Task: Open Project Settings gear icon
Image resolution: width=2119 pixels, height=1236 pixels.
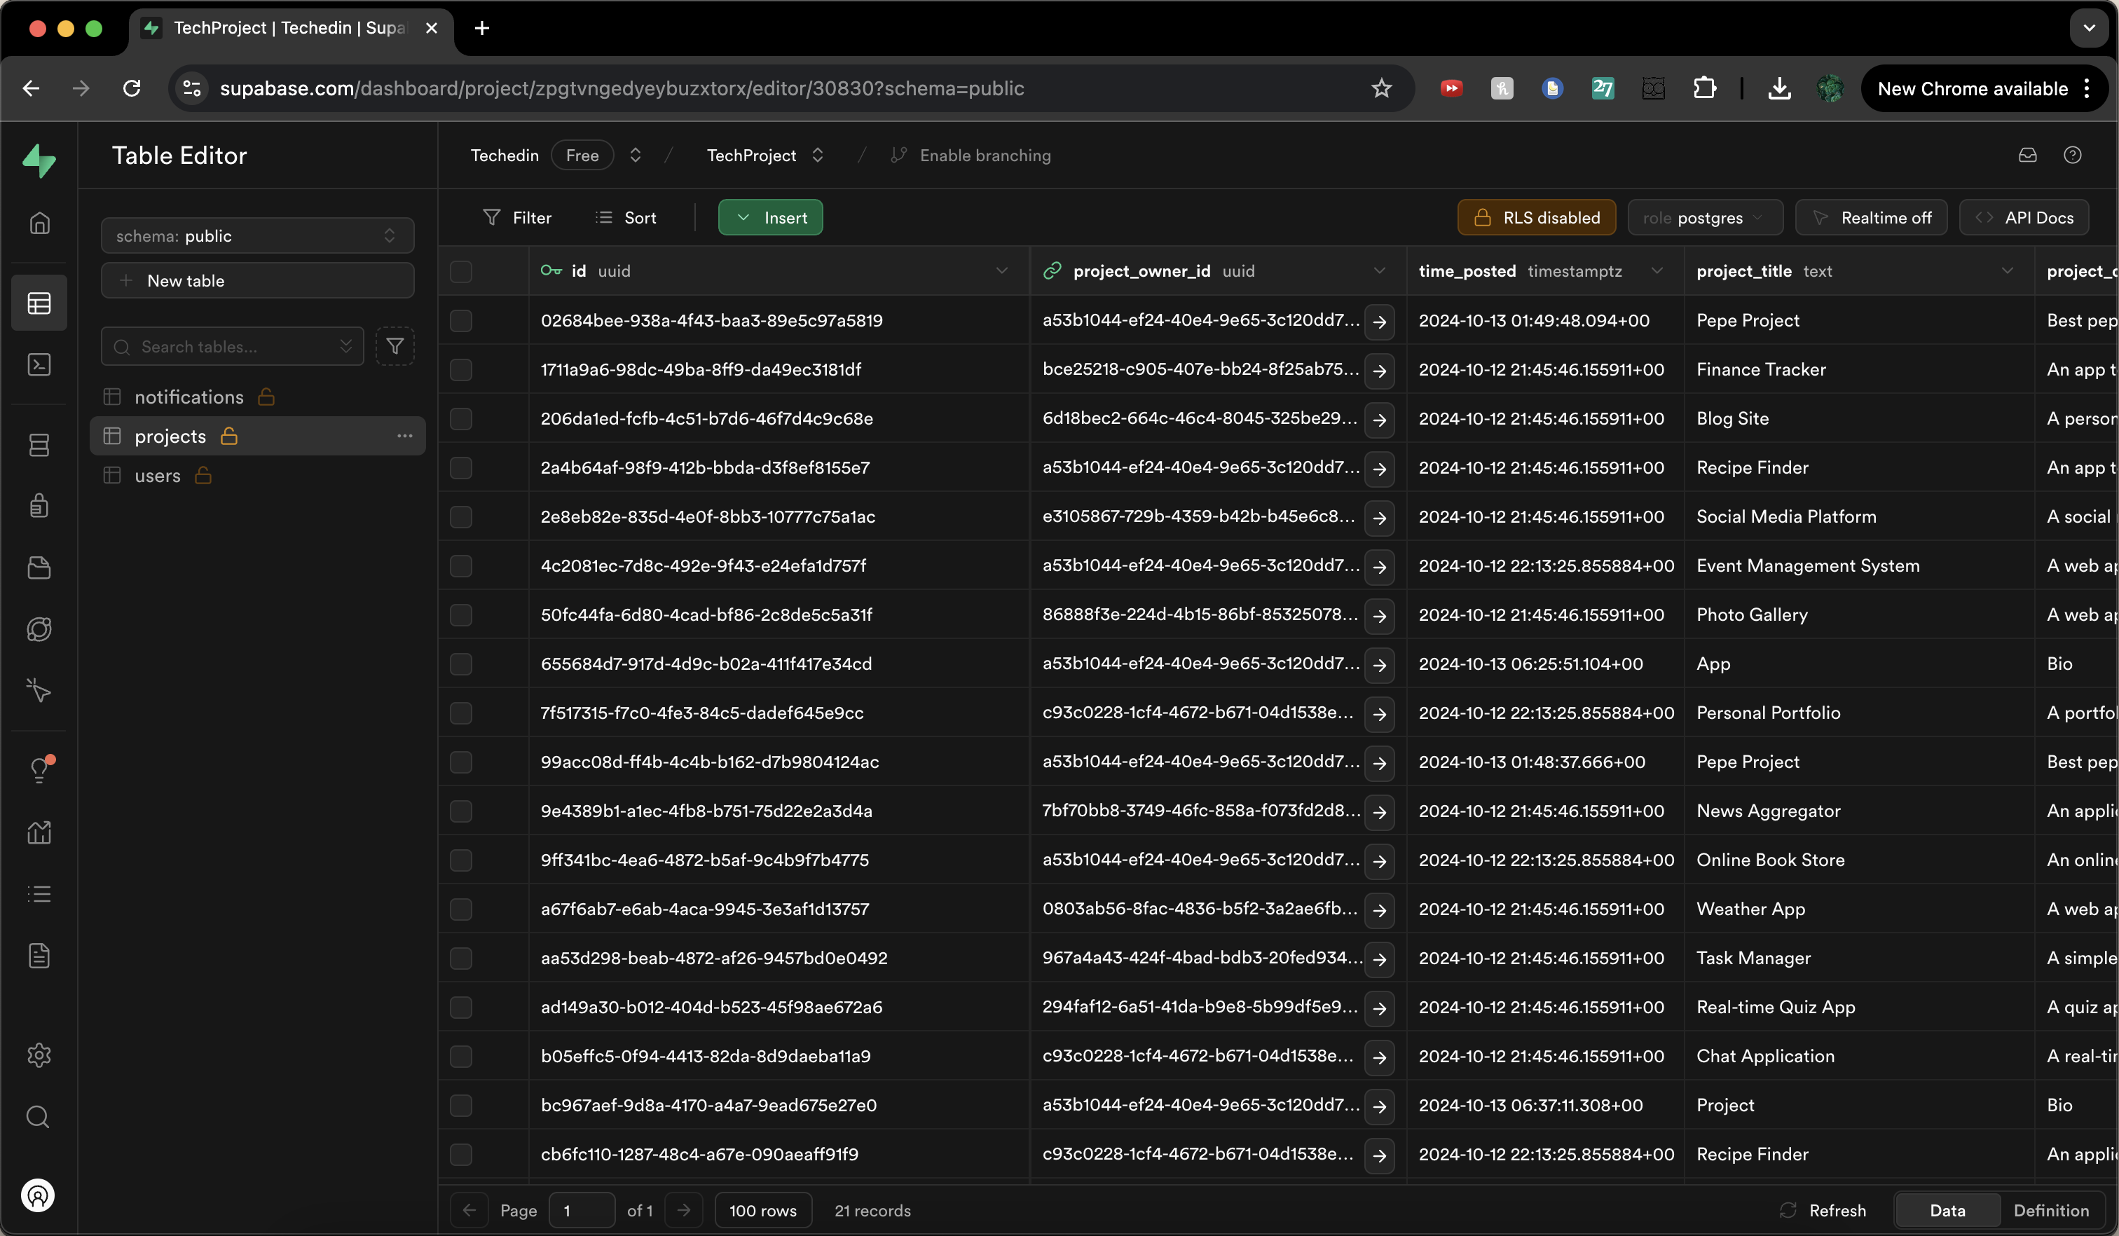Action: point(39,1055)
